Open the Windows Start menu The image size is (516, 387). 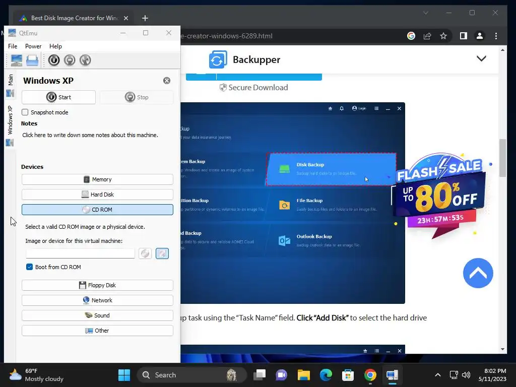[124, 375]
